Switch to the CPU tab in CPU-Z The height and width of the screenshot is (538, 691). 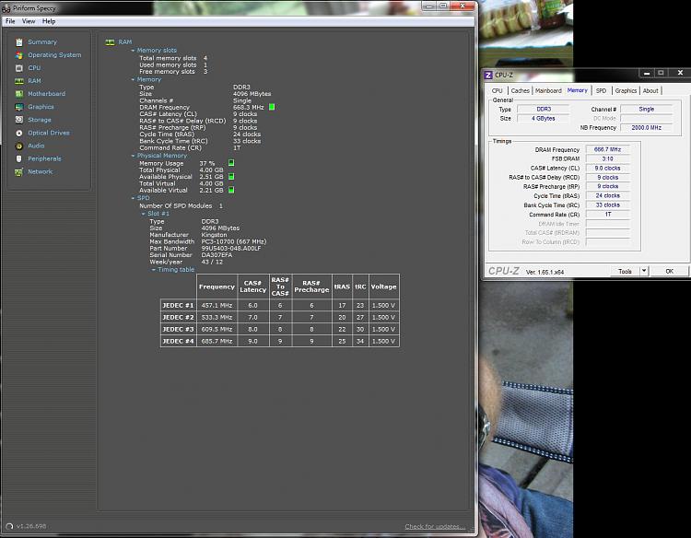pos(498,91)
